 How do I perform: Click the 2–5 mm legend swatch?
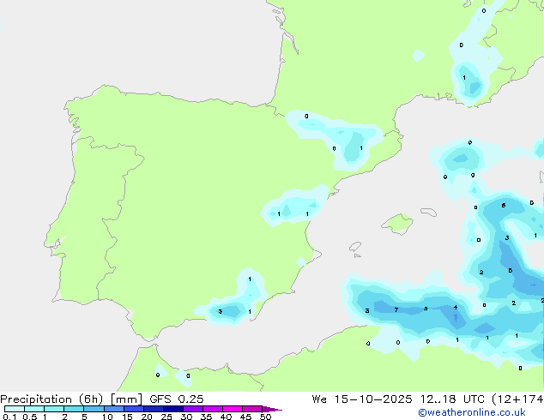pos(74,409)
